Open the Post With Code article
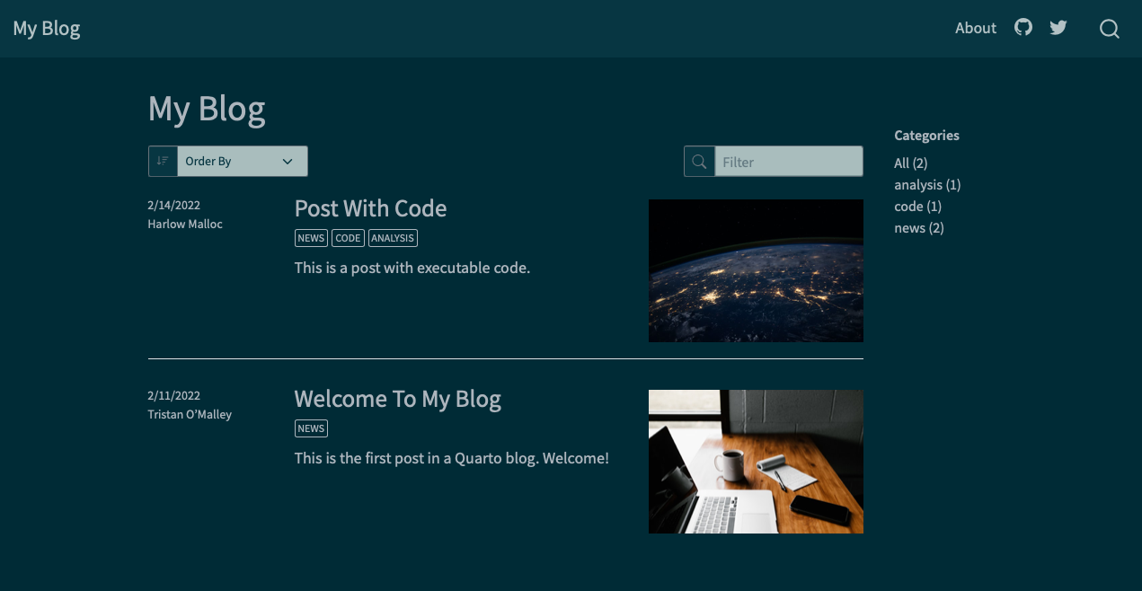 point(370,208)
